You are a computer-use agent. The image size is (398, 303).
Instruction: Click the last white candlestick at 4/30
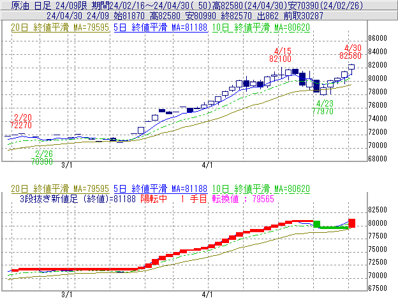[x=351, y=67]
